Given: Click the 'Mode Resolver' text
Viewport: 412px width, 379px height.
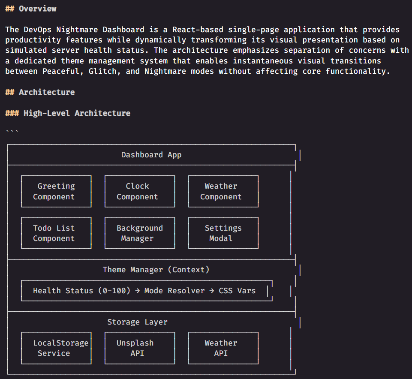Looking at the screenshot, I should [x=174, y=291].
